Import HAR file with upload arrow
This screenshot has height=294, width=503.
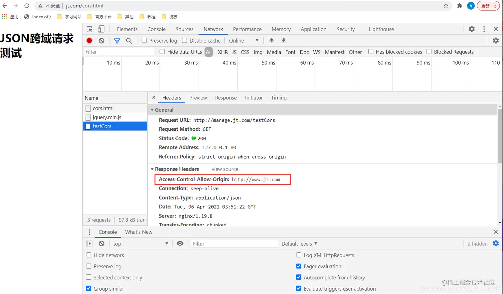point(271,41)
